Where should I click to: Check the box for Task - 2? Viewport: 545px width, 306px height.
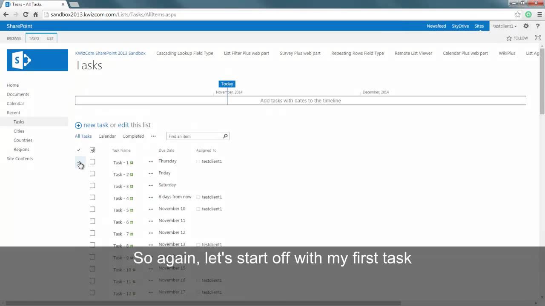92,173
